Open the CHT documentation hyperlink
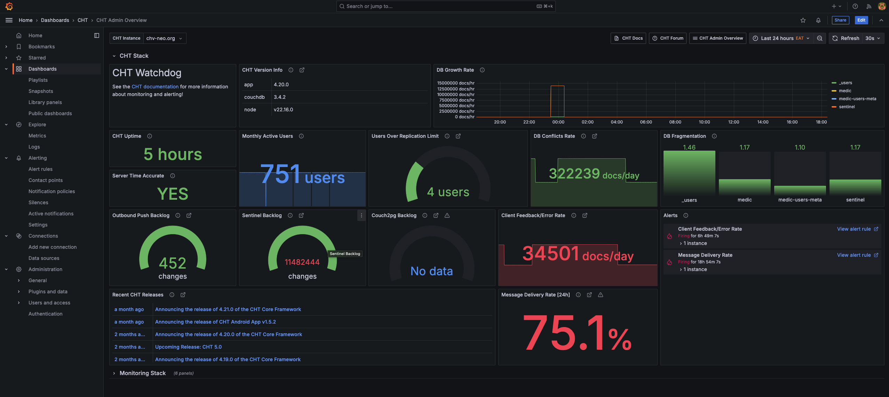Screen dimensions: 889x397 (155, 87)
